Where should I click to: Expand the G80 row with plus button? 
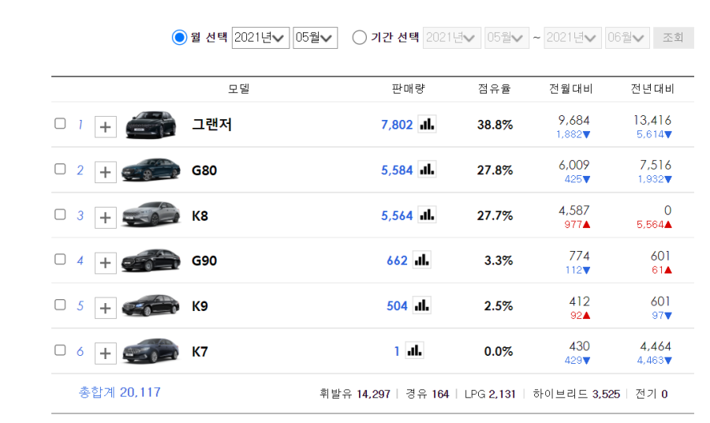pos(106,172)
